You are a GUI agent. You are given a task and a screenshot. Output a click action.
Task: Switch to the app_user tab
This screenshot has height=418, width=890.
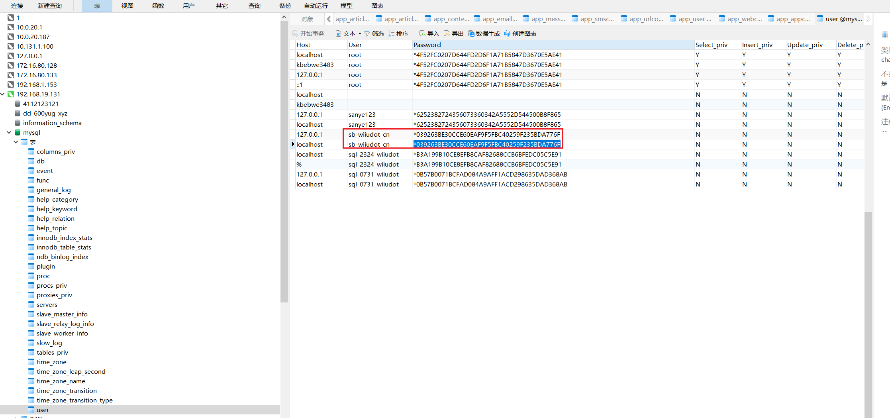pyautogui.click(x=692, y=19)
